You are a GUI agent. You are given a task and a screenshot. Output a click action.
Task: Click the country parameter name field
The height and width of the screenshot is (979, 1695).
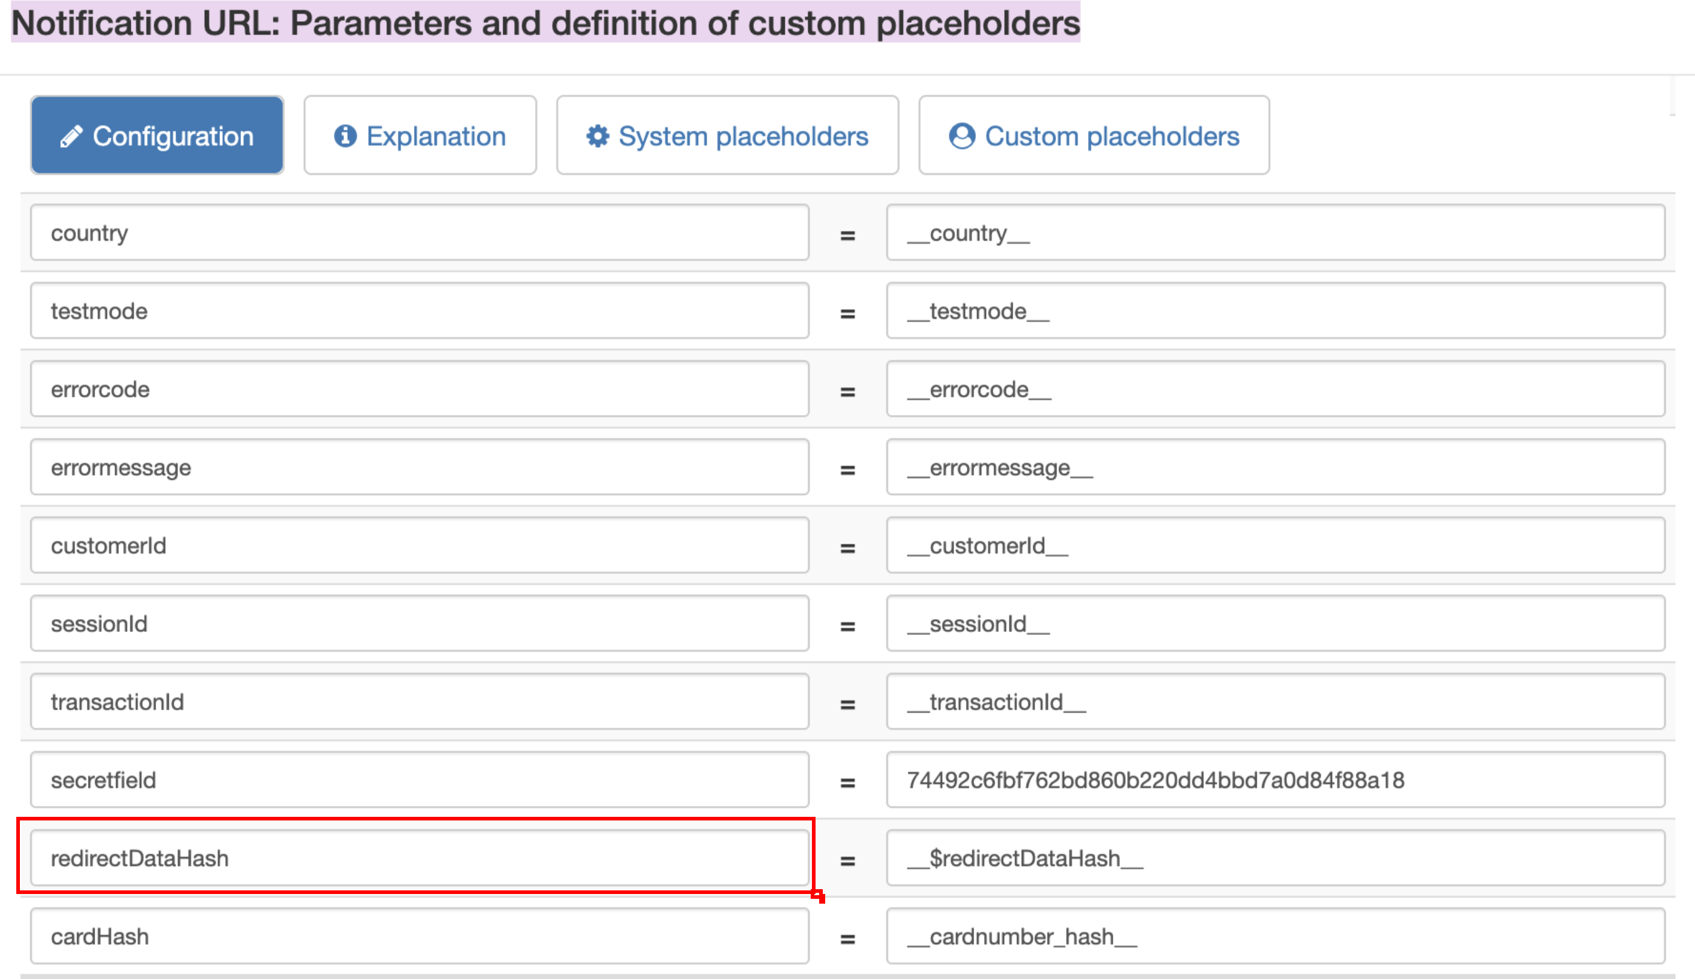tap(420, 233)
